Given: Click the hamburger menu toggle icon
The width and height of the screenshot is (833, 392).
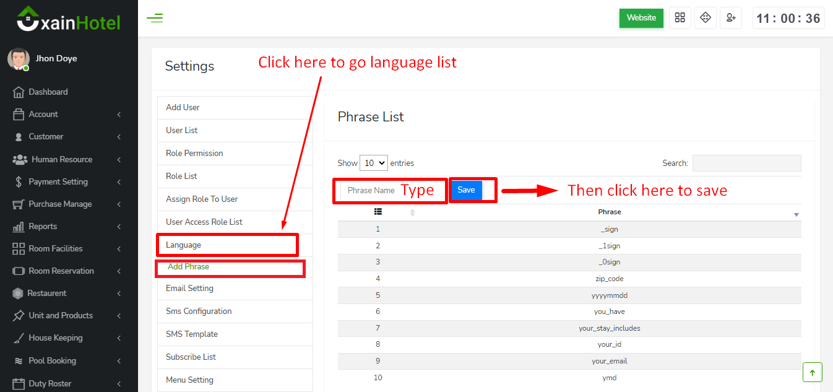Looking at the screenshot, I should [x=155, y=18].
